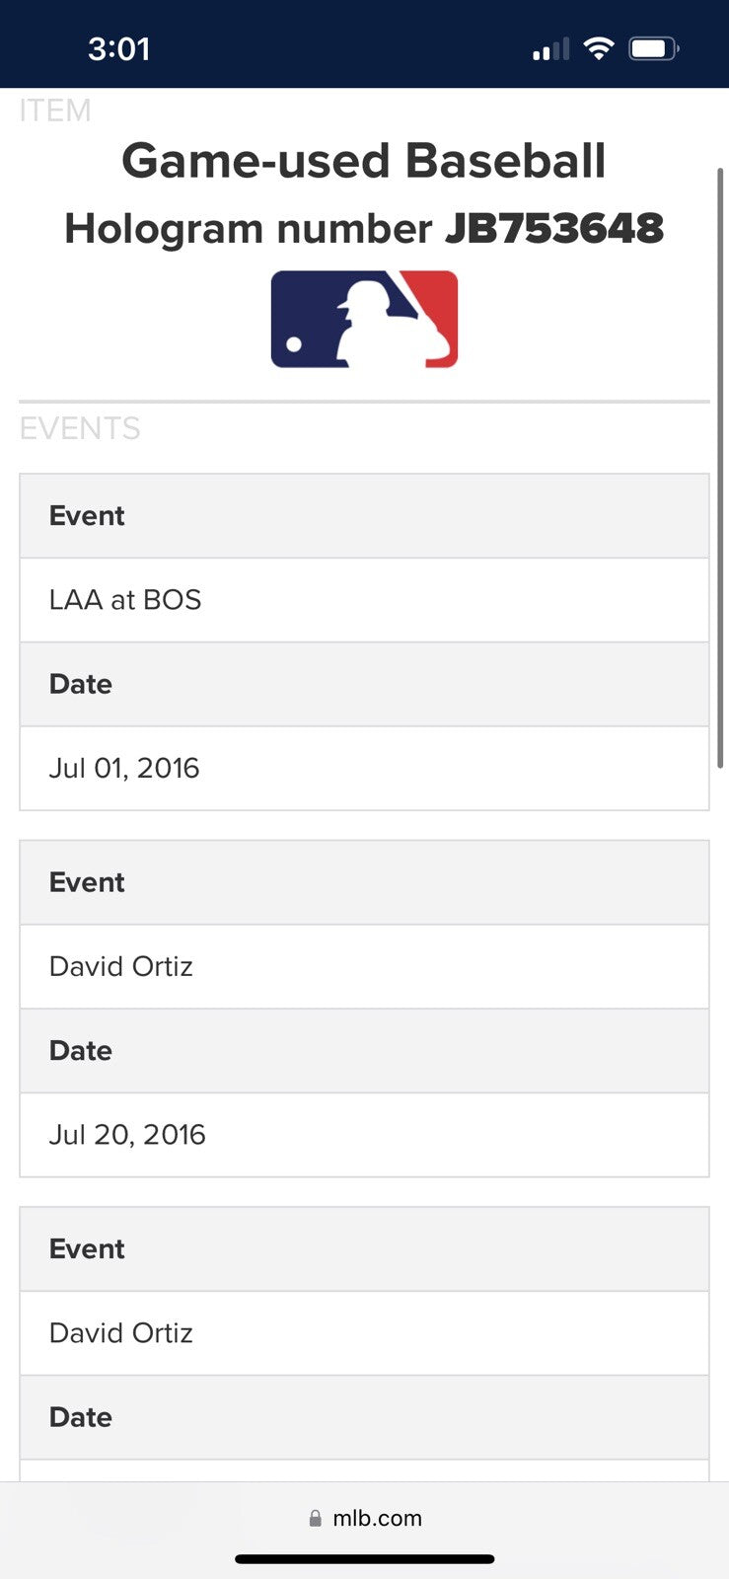Image resolution: width=729 pixels, height=1579 pixels.
Task: Click the Game-used Baseball heading
Action: click(364, 161)
